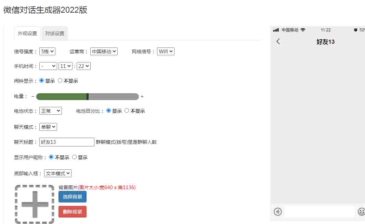Viewport: 365px width, 224px height.
Task: Click the chat title field containing 好友13
Action: [x=67, y=142]
